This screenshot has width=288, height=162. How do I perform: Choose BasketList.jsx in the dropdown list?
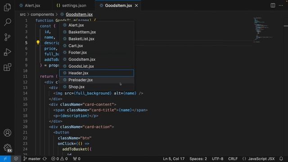(x=97, y=39)
